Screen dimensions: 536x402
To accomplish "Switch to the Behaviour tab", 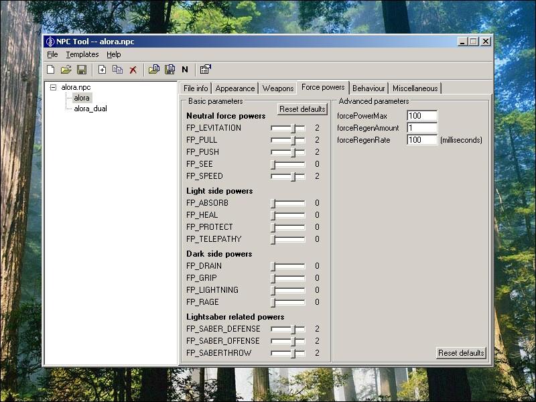I will pos(368,88).
